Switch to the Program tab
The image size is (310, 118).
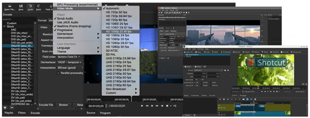pos(105,113)
